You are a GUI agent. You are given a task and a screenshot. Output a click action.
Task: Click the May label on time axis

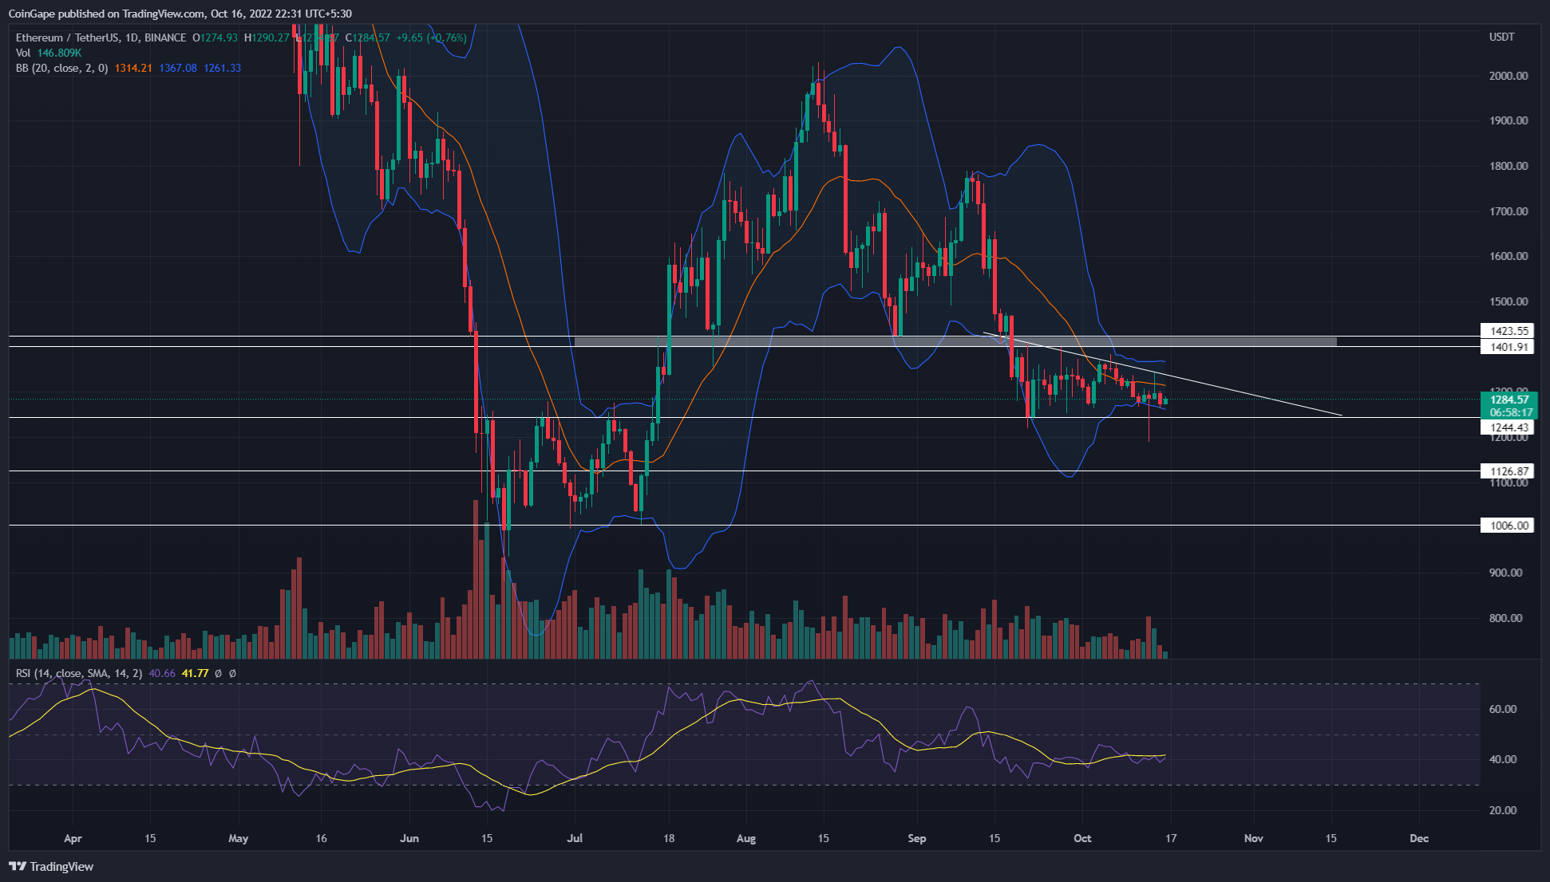pos(238,838)
